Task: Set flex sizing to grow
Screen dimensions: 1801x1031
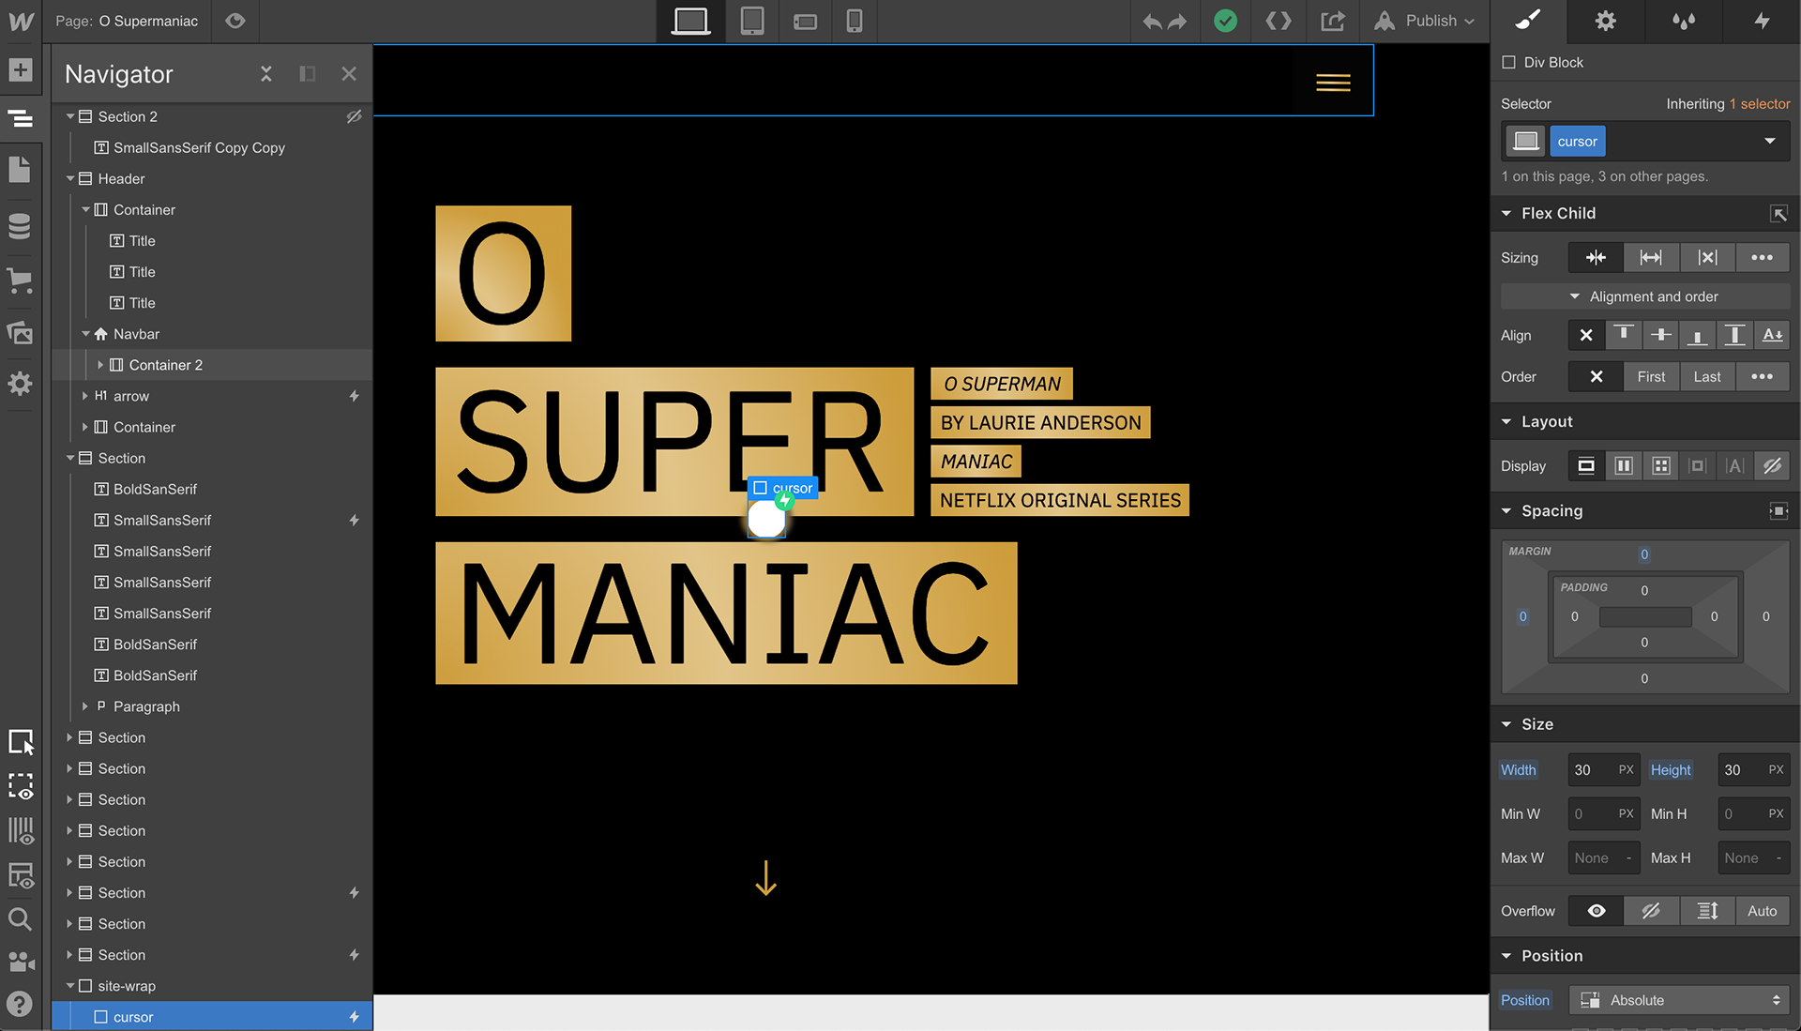Action: pyautogui.click(x=1651, y=257)
